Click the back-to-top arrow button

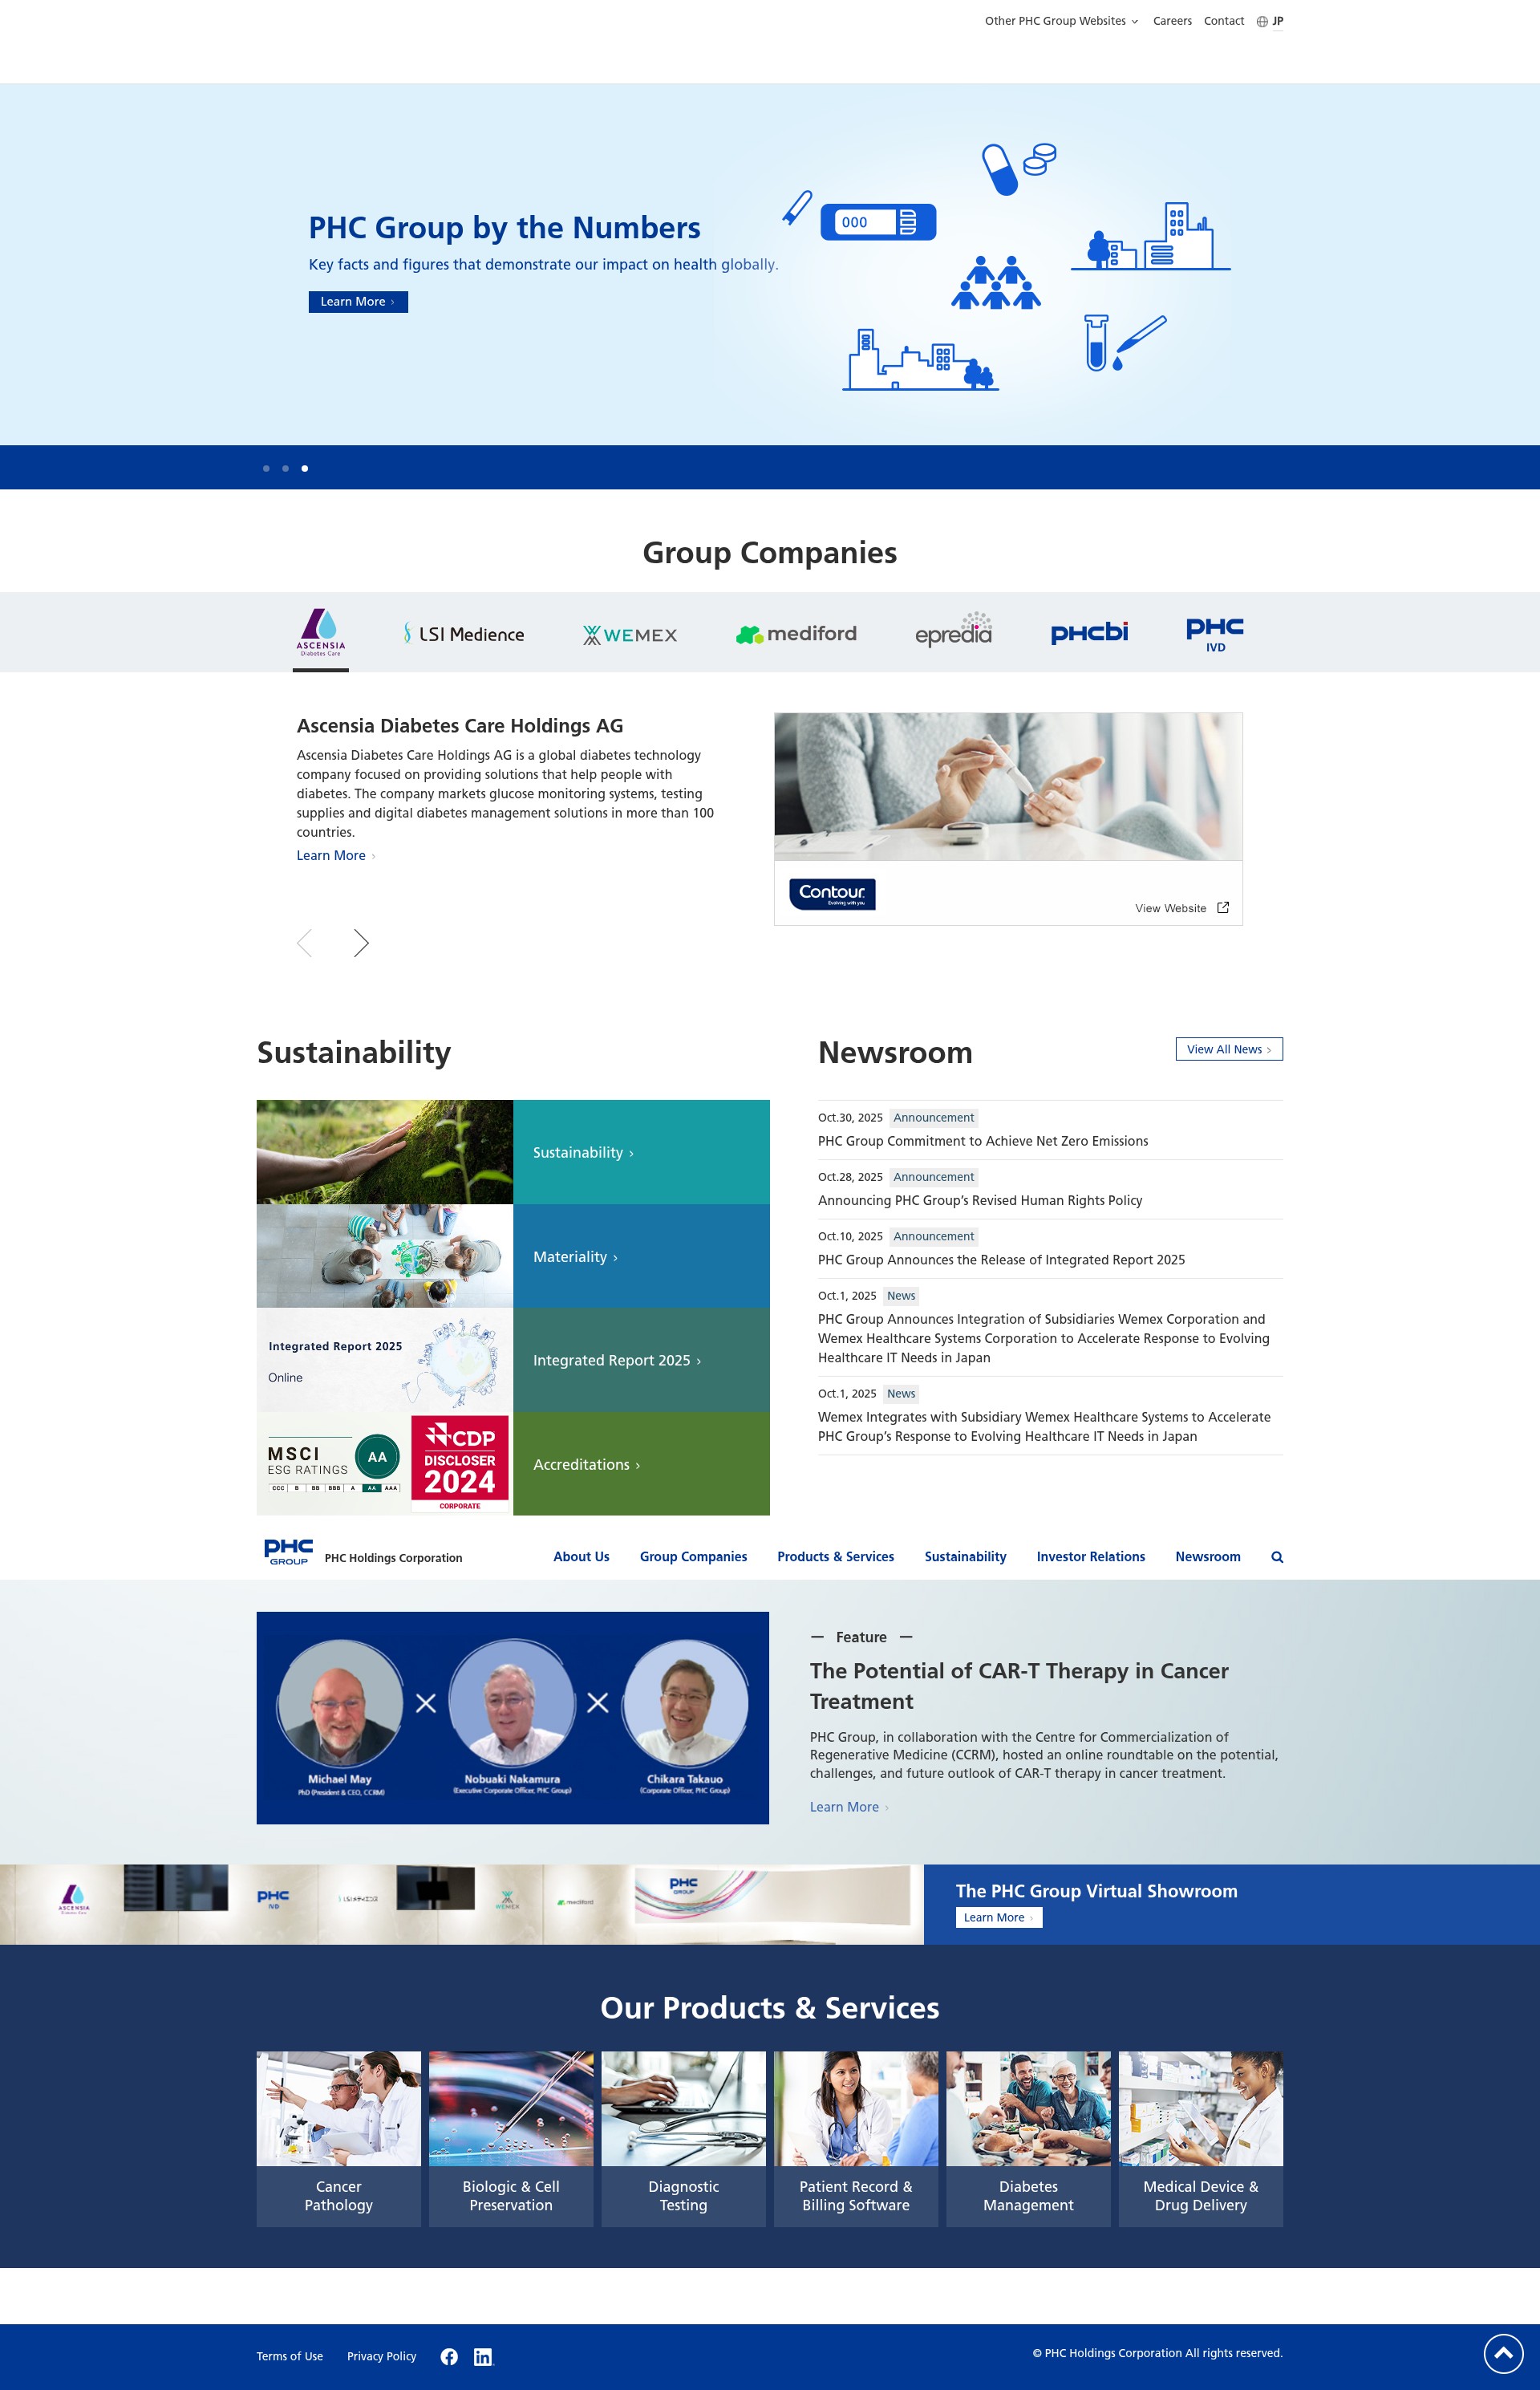pyautogui.click(x=1503, y=2354)
